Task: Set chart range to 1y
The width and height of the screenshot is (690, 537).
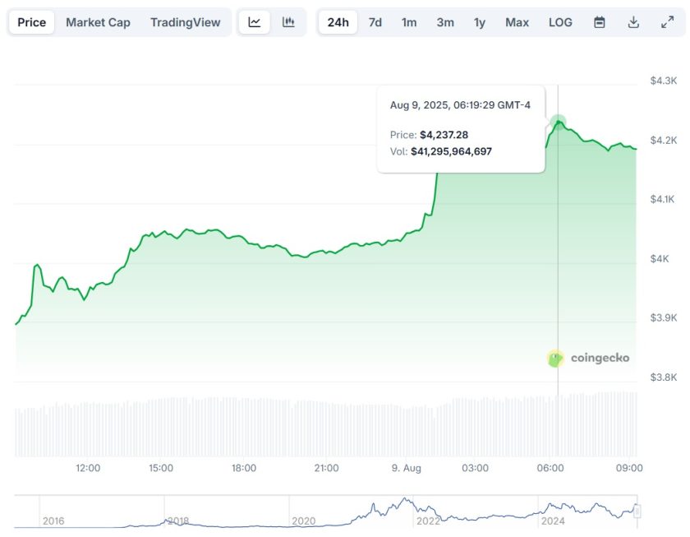Action: (x=480, y=22)
